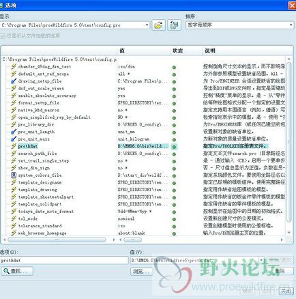Click horizontal scrollbar thumb under value column
Screen dimensions: 296x299
coord(132,240)
